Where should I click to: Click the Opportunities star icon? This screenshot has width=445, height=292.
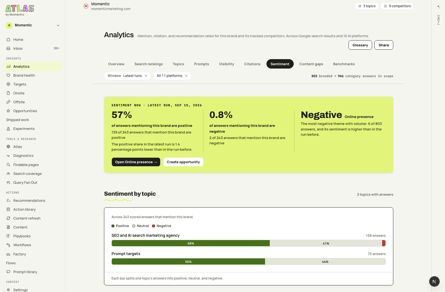coord(8,111)
